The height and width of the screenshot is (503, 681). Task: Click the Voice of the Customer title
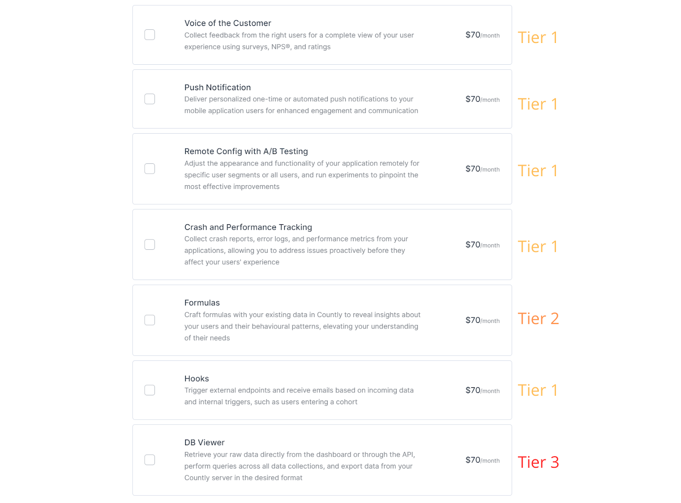[228, 23]
